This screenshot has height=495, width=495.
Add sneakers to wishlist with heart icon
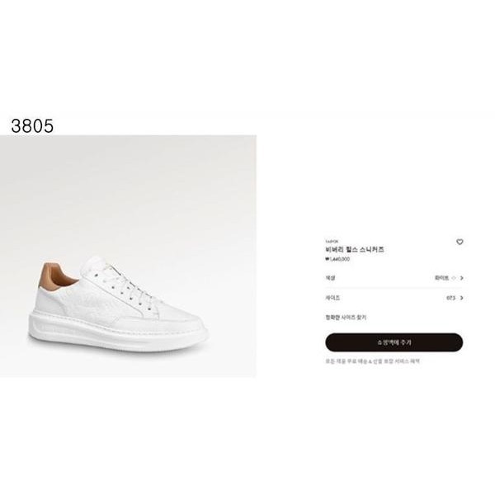pyautogui.click(x=460, y=242)
